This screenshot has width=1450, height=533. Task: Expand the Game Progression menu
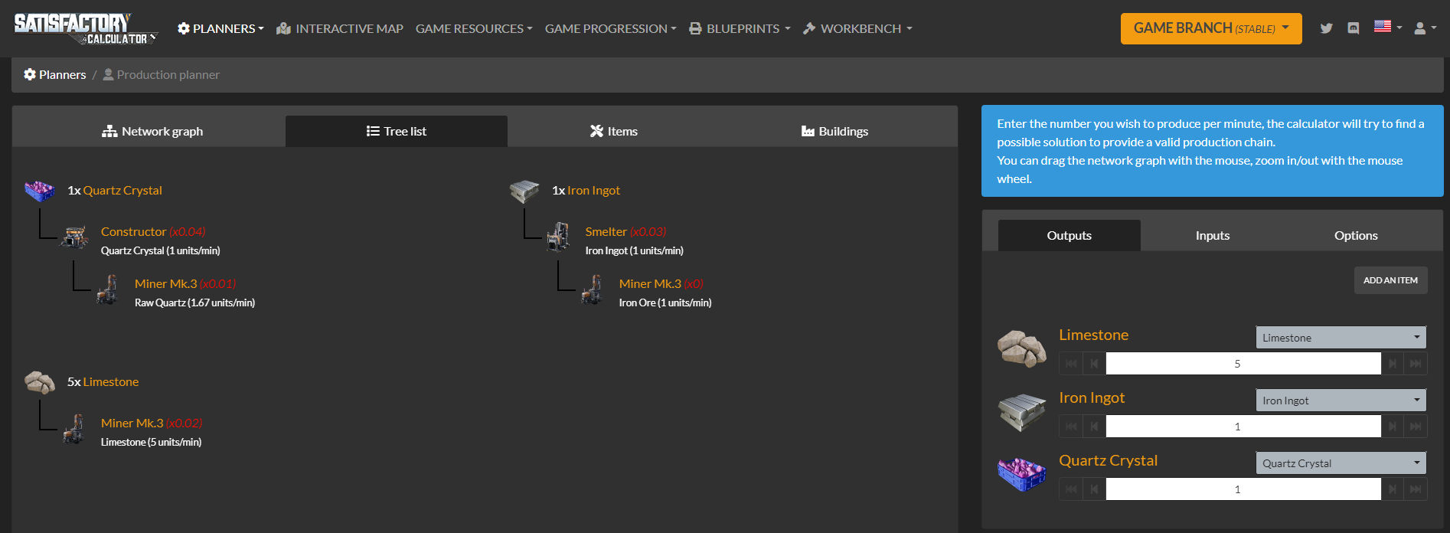(611, 28)
